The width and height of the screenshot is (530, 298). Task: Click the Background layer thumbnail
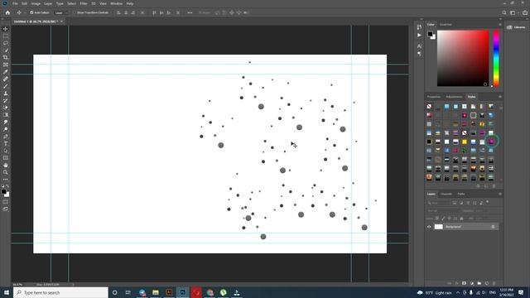[438, 227]
